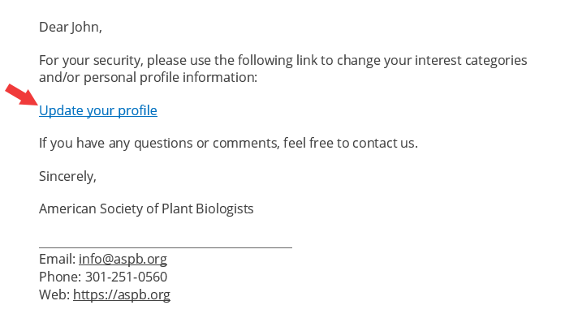Click the 'Phone:' label in signature
The width and height of the screenshot is (578, 331).
click(x=60, y=277)
